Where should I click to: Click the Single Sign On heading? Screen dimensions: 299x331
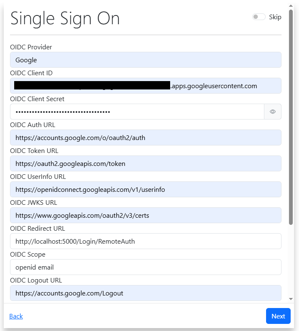click(x=65, y=18)
